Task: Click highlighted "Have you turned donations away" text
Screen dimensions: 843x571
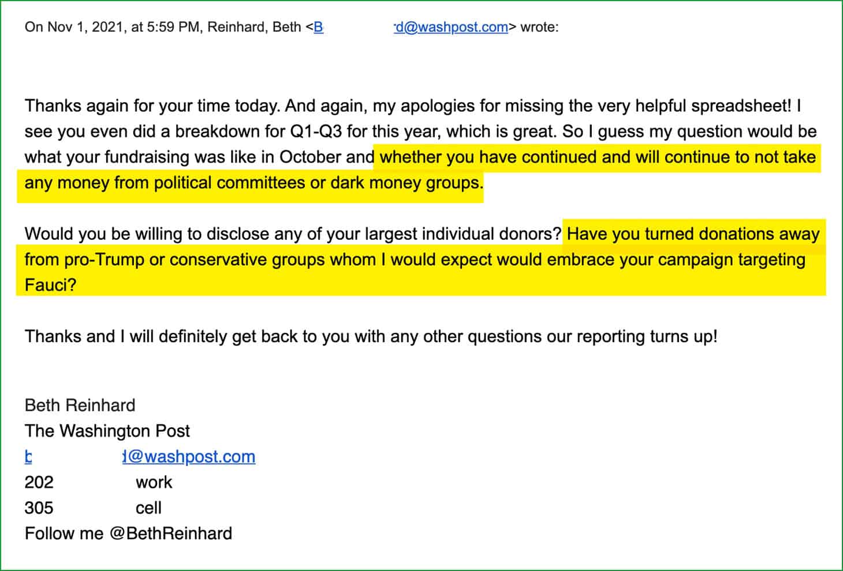Action: [693, 234]
